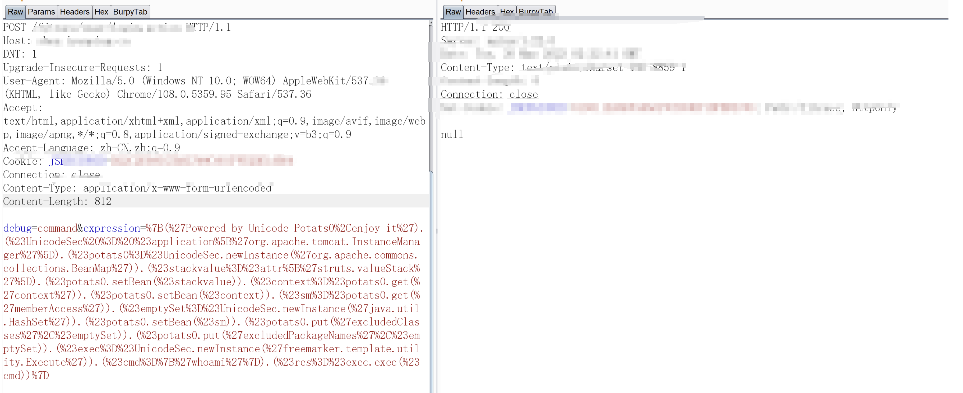963x393 pixels.
Task: Click the 'expression' parameter name in body
Action: (x=112, y=228)
